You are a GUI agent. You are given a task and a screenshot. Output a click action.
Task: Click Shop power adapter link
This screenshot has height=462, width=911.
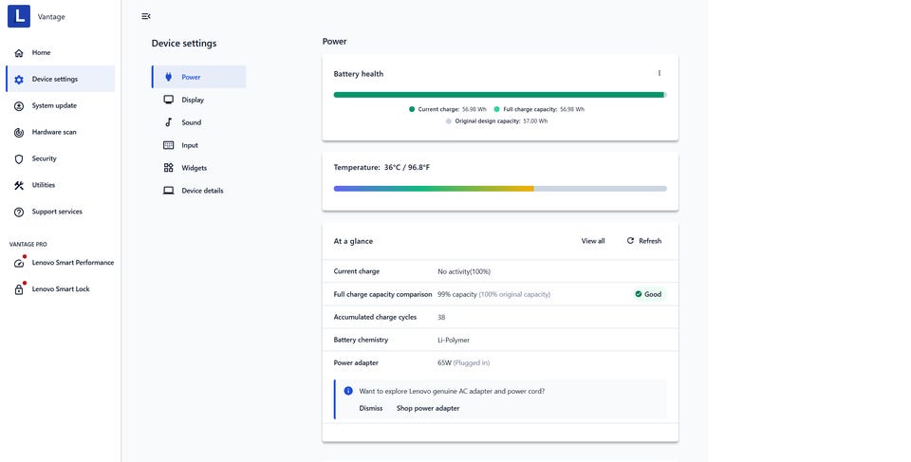tap(428, 408)
